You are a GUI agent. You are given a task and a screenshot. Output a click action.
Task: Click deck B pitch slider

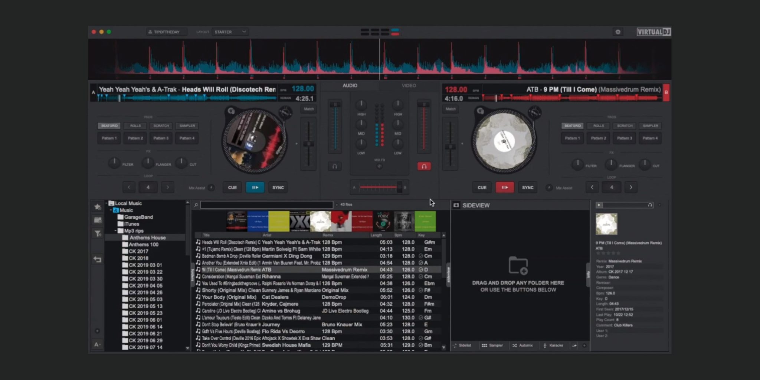coord(450,144)
